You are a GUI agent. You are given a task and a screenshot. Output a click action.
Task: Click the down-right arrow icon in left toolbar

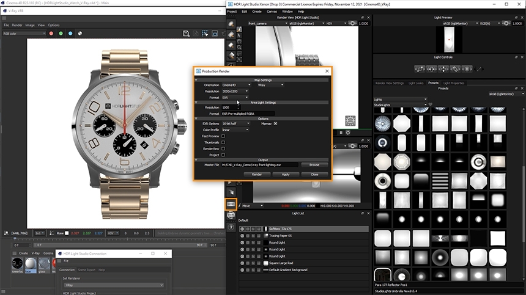[x=231, y=192]
